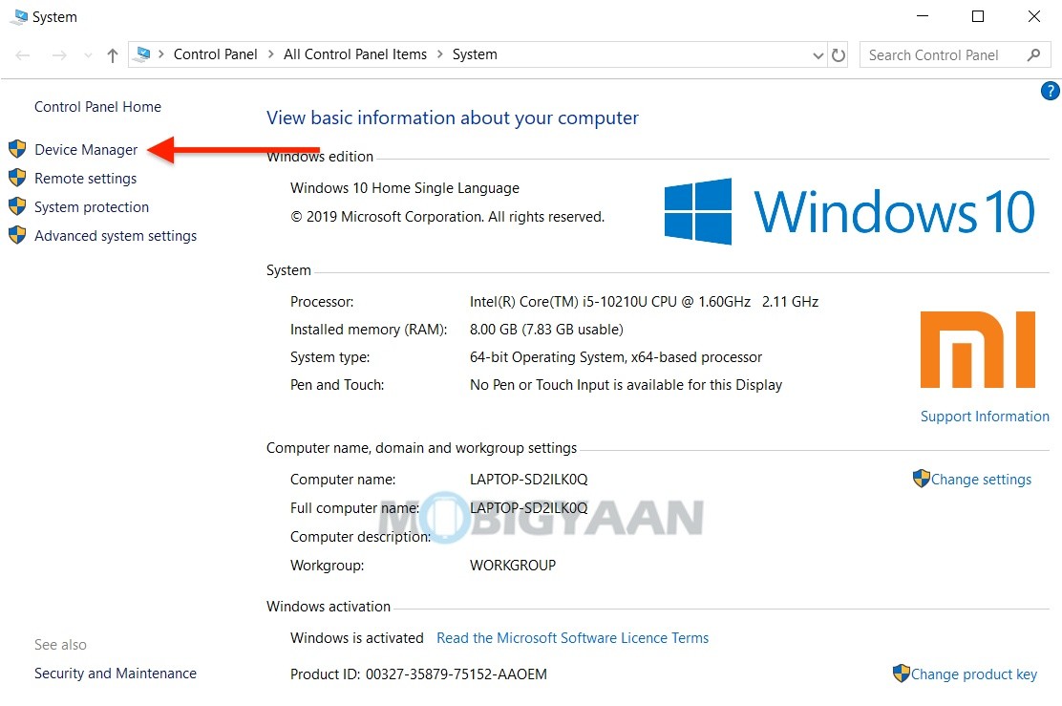Click the Mi support logo
This screenshot has width=1062, height=706.
pos(977,349)
